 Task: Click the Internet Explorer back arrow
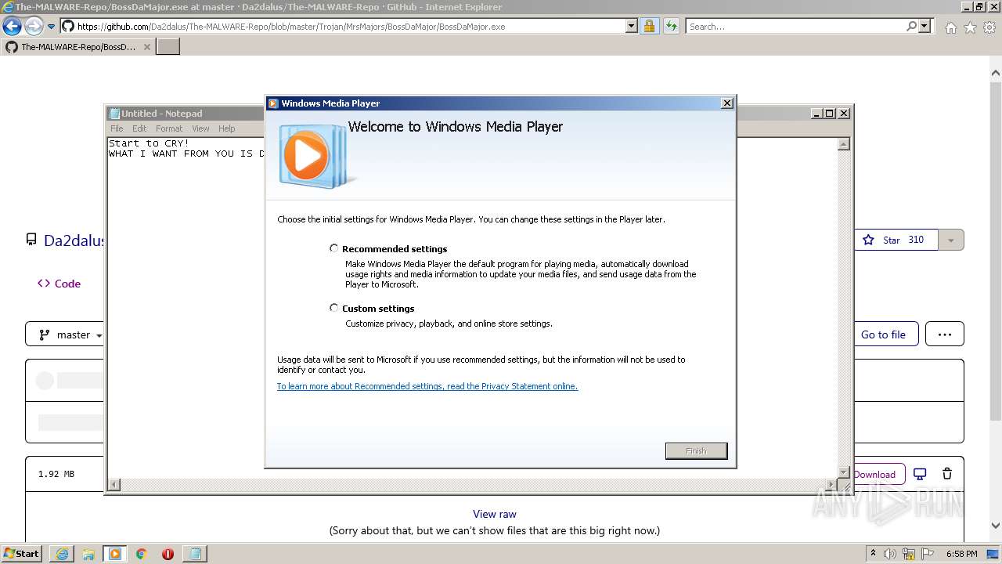pyautogui.click(x=12, y=26)
